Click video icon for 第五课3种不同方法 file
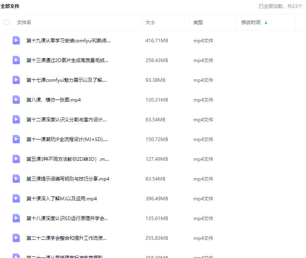The width and height of the screenshot is (306, 258). (x=16, y=159)
